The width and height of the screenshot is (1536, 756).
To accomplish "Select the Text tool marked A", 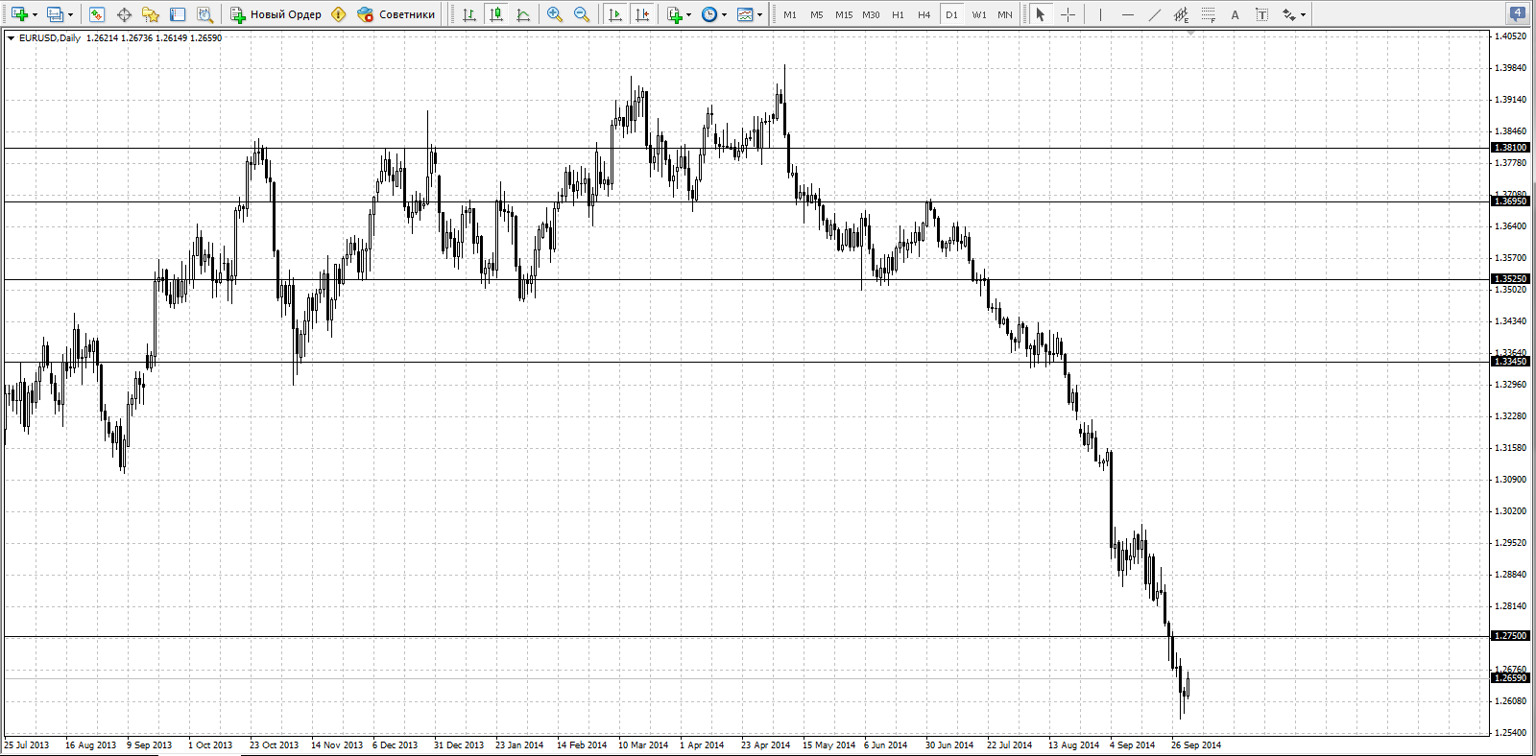I will pyautogui.click(x=1235, y=14).
